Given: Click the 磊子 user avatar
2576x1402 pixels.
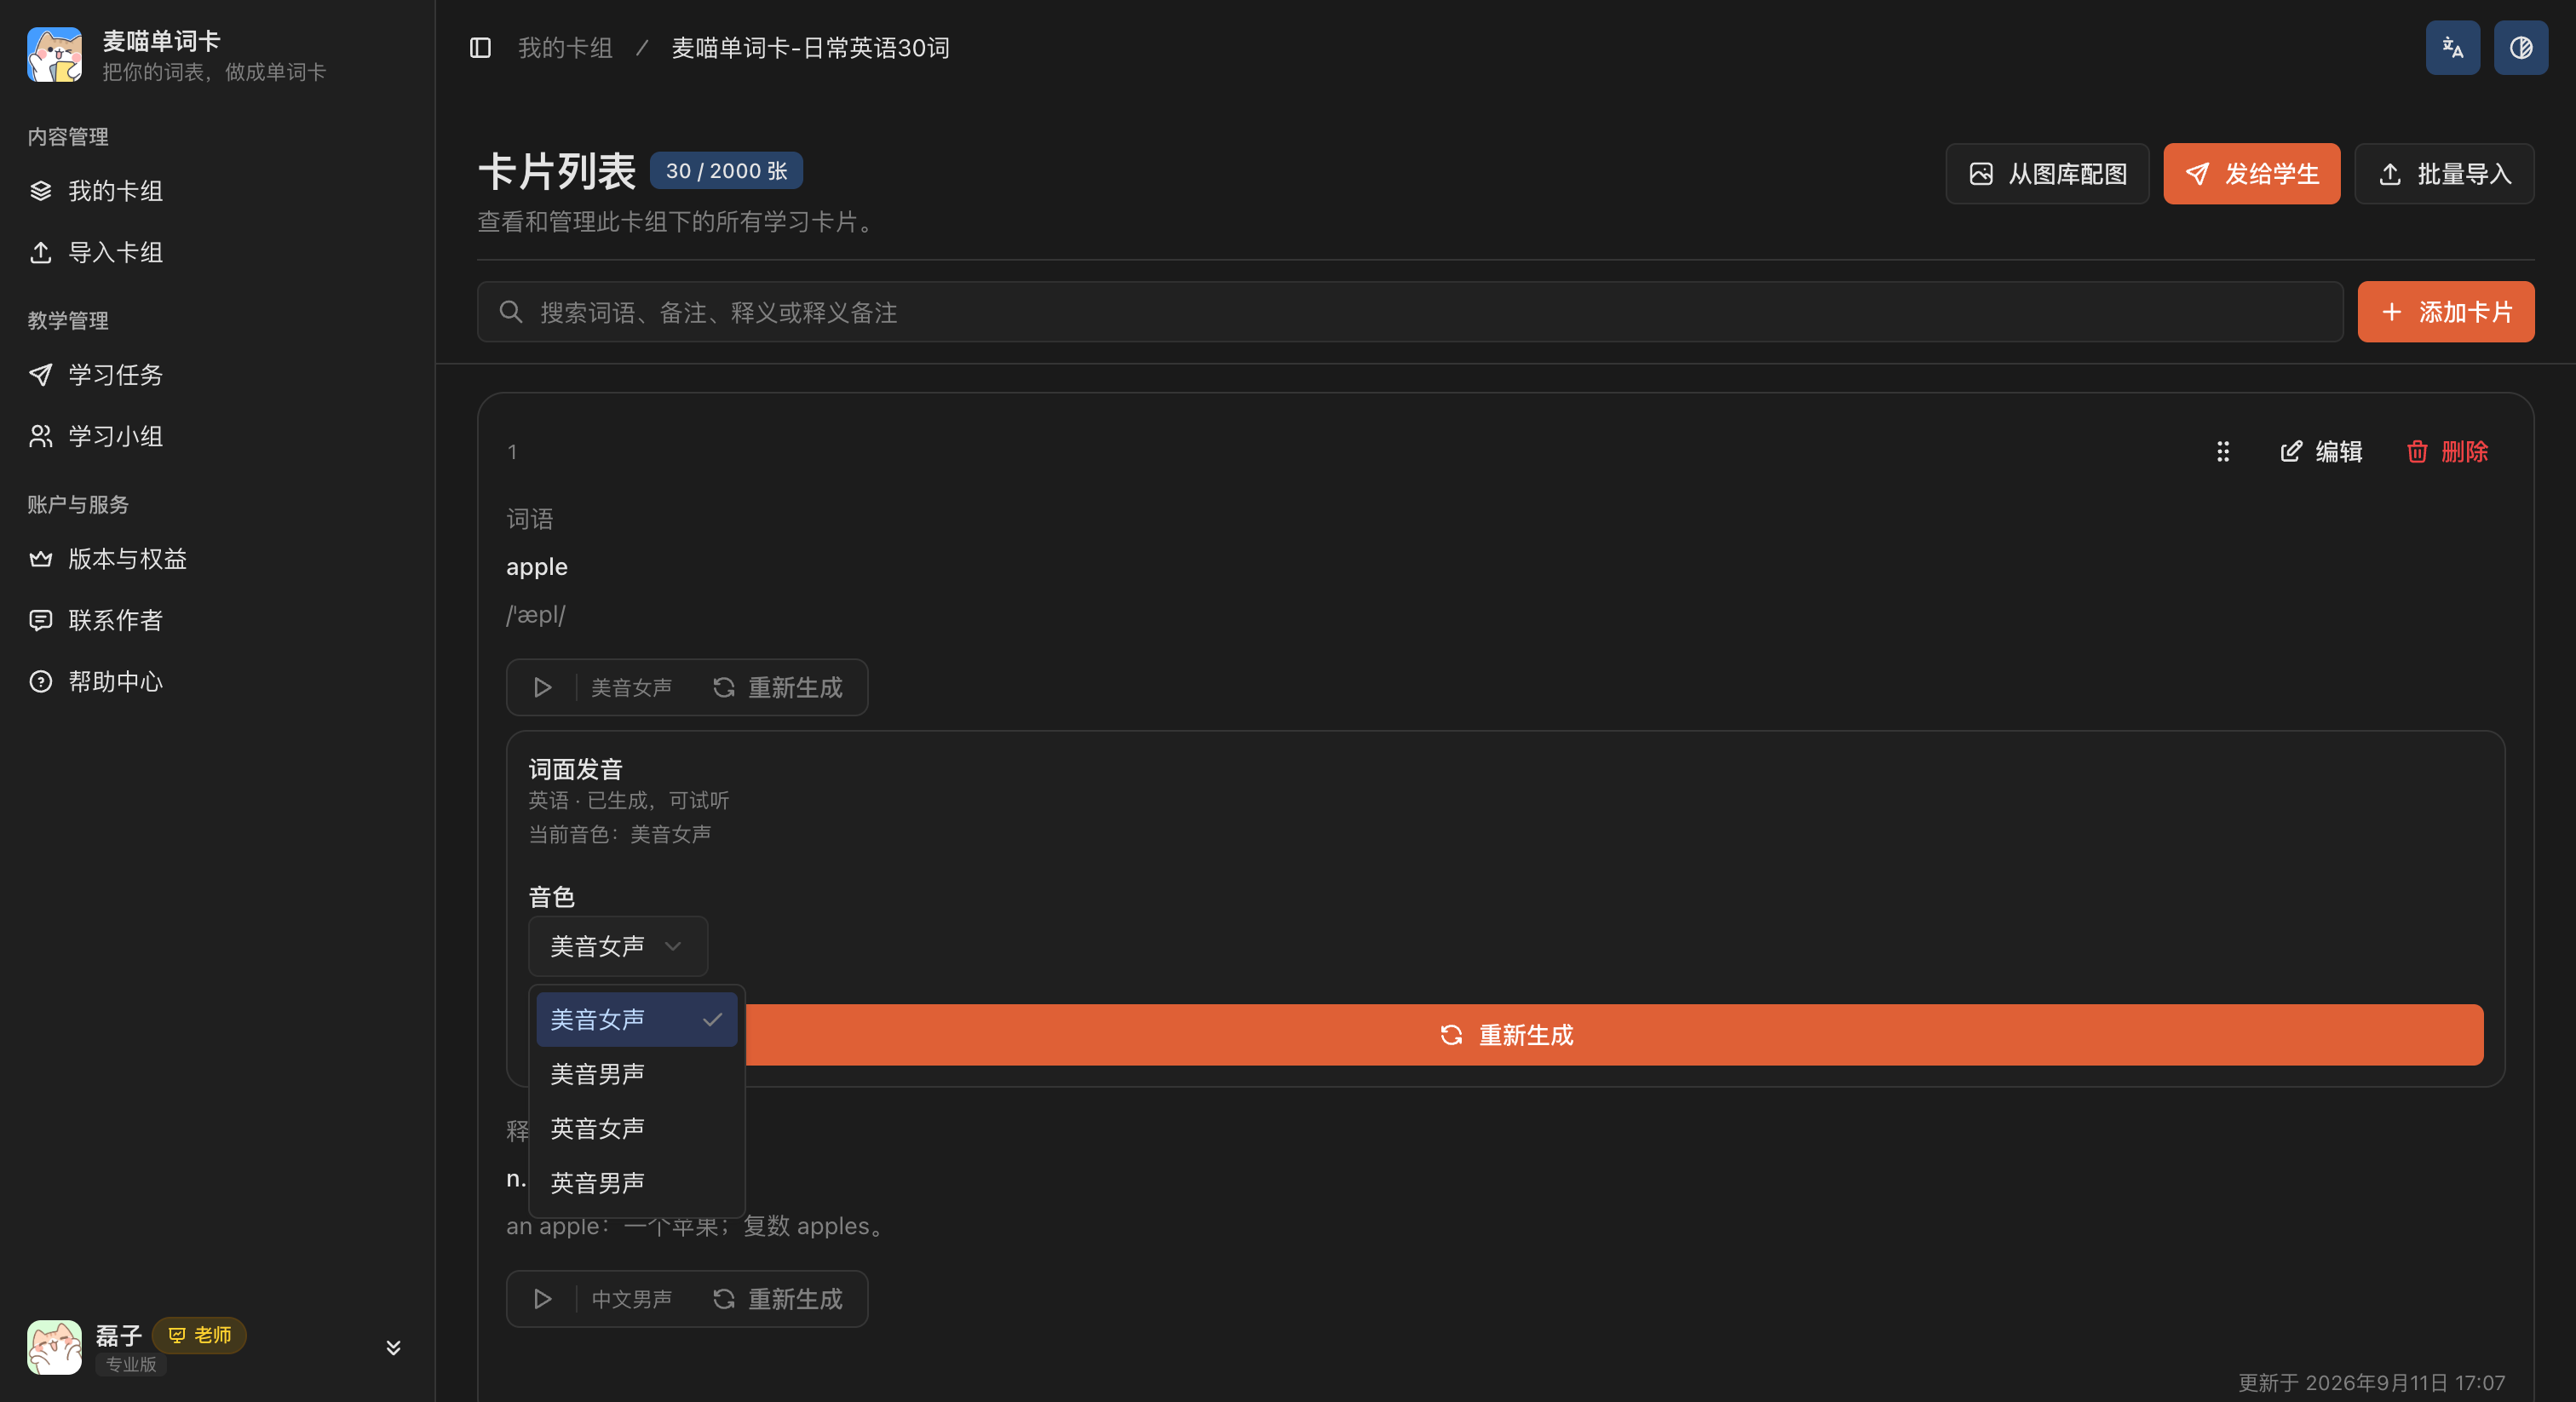Looking at the screenshot, I should [54, 1348].
